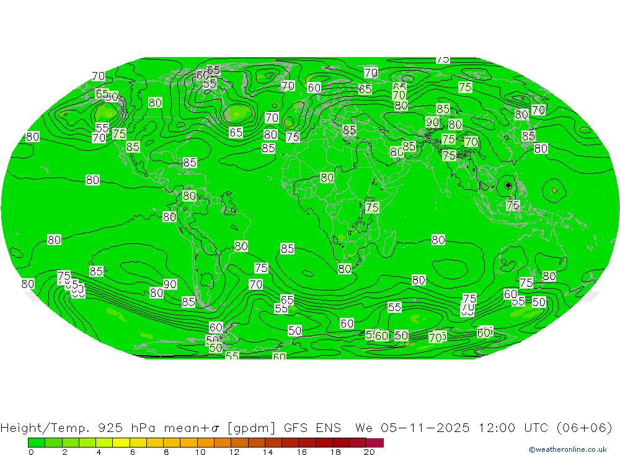Click the '80' contour label over North Africa

click(x=327, y=178)
